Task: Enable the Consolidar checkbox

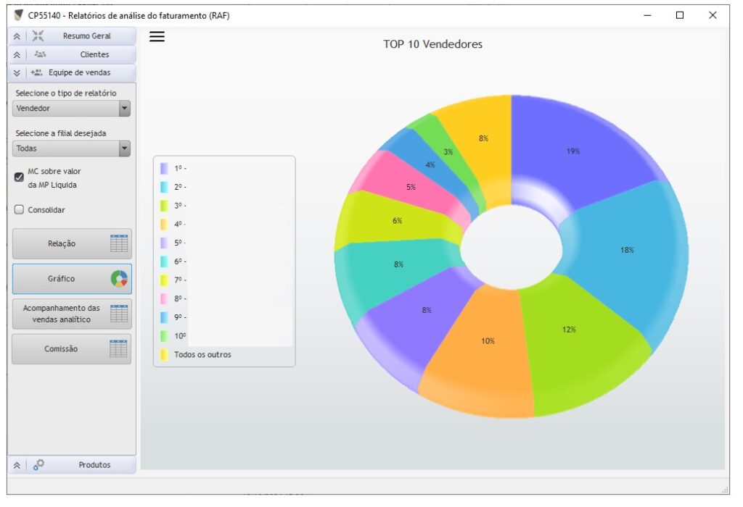Action: 20,210
